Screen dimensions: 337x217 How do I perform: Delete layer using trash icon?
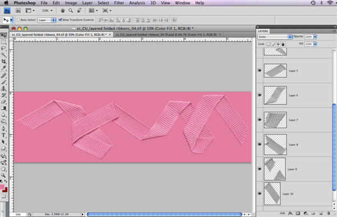(329, 213)
